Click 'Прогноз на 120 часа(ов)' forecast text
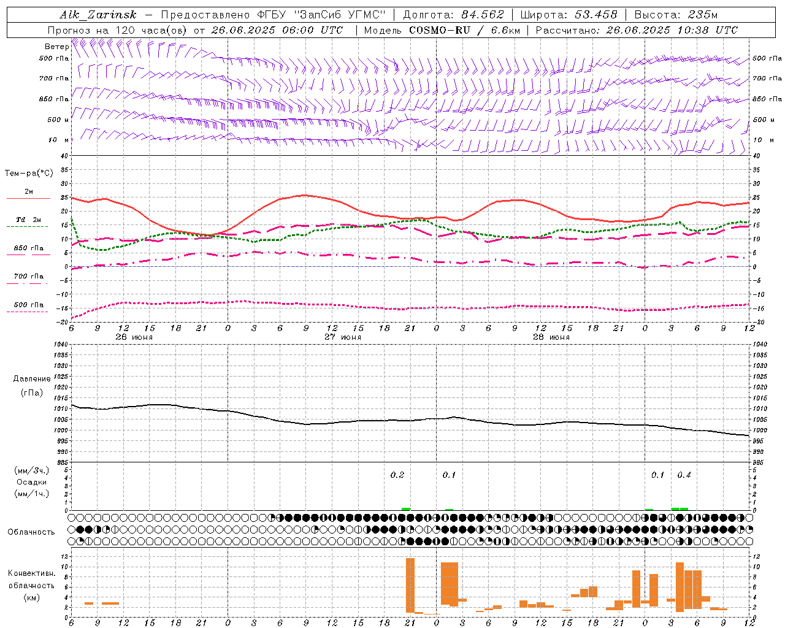 118,30
